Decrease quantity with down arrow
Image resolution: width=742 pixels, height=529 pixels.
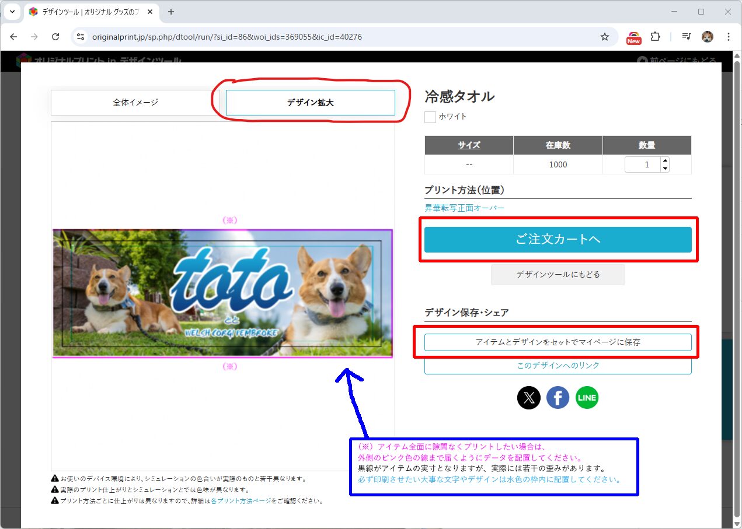coord(664,169)
